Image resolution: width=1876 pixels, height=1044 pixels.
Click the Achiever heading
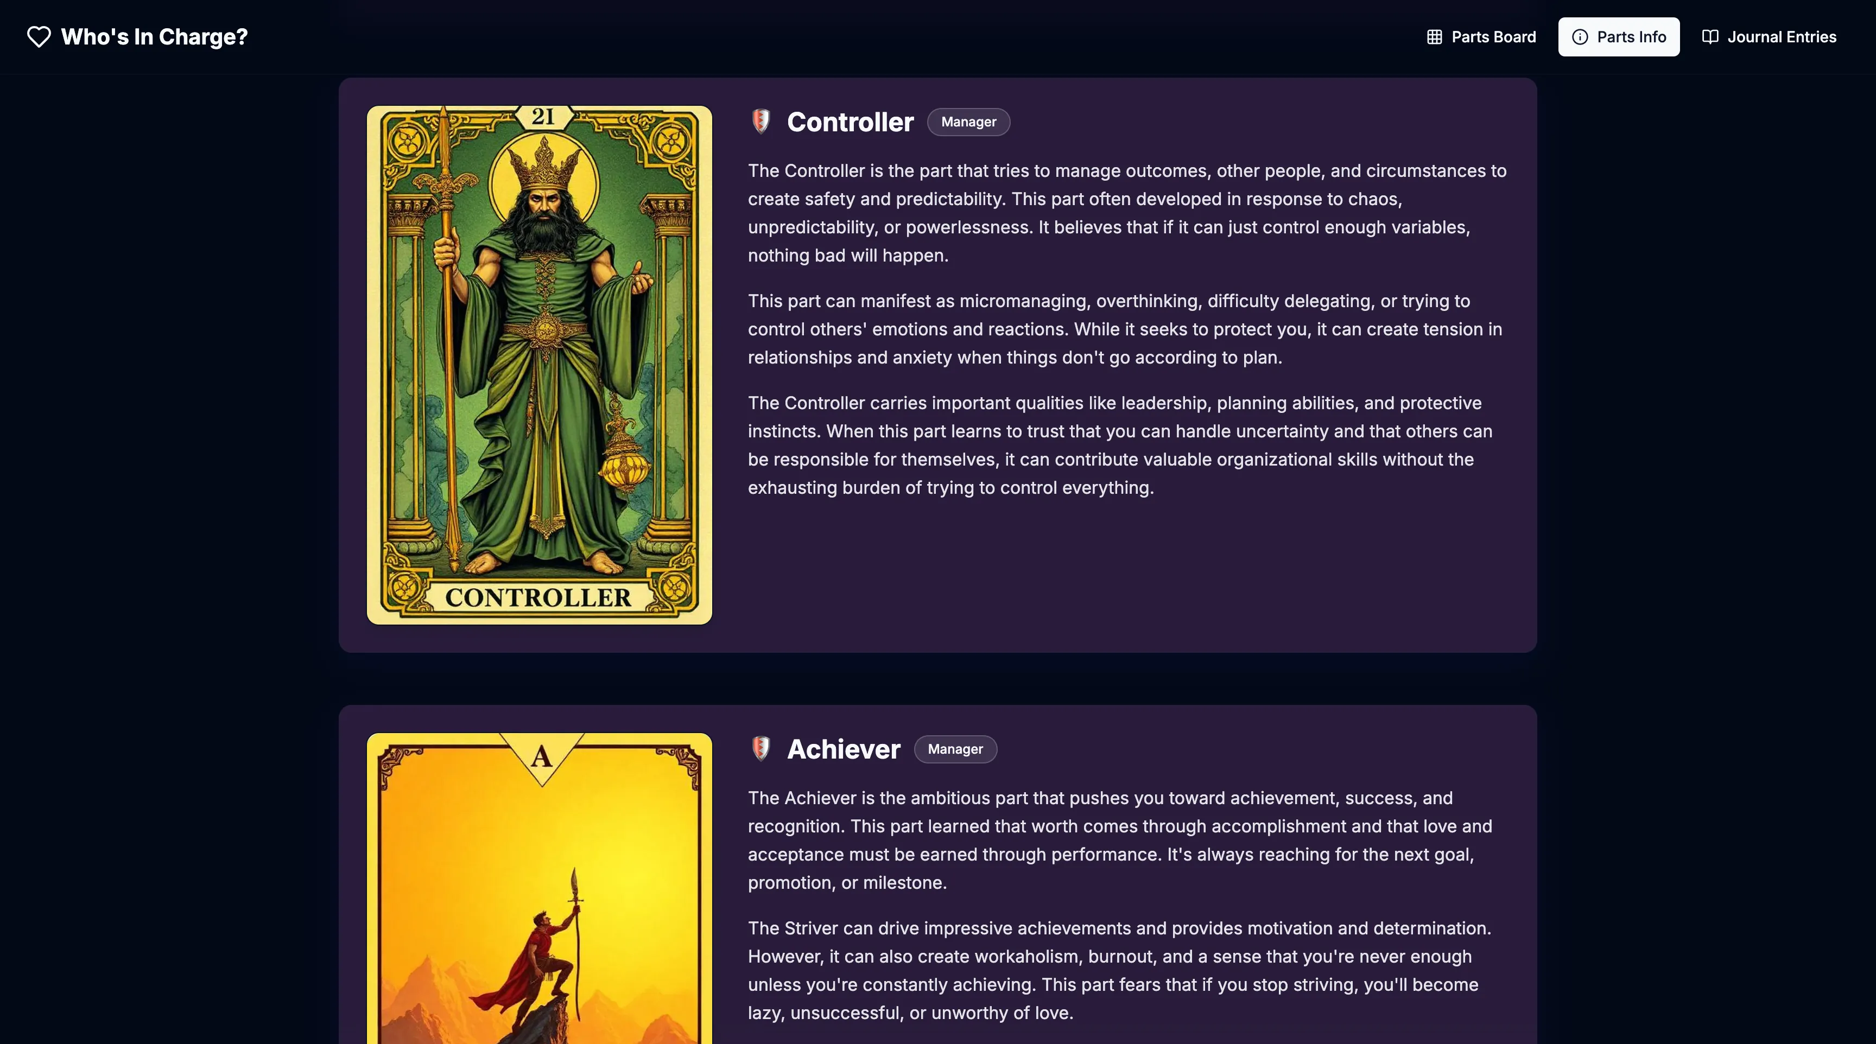[x=844, y=749]
